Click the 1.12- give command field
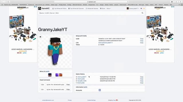Image resolution: width=183 pixels, height=102 pixels. click(x=55, y=90)
